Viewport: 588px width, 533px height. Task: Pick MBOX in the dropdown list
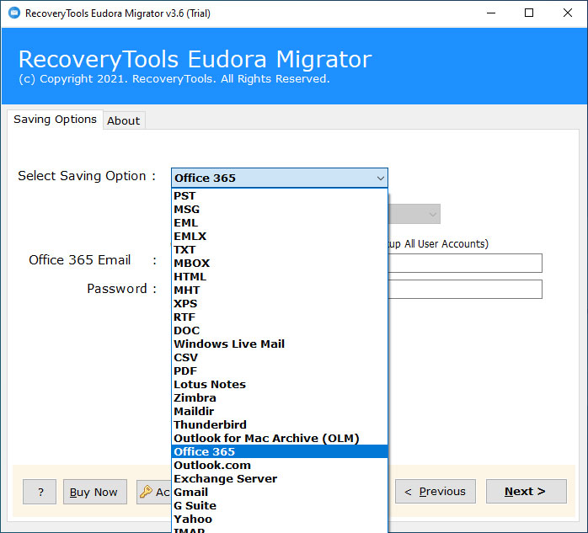click(x=280, y=264)
